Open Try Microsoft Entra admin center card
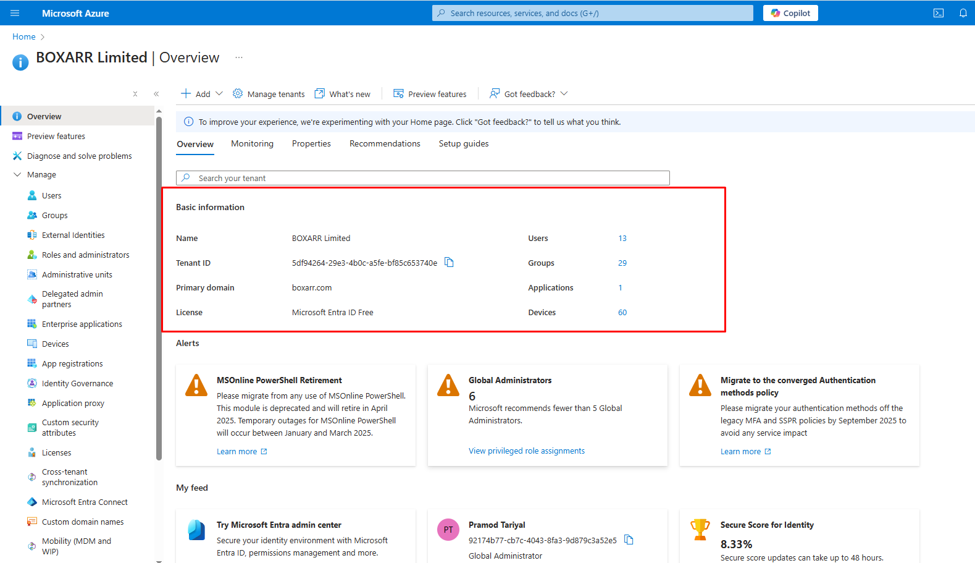Screen dimensions: 975x563 click(x=296, y=536)
